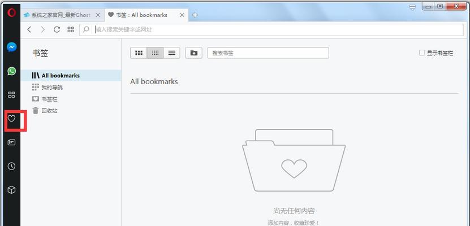Close the 书签: All bookmarks tab
This screenshot has height=226, width=470.
(x=182, y=15)
